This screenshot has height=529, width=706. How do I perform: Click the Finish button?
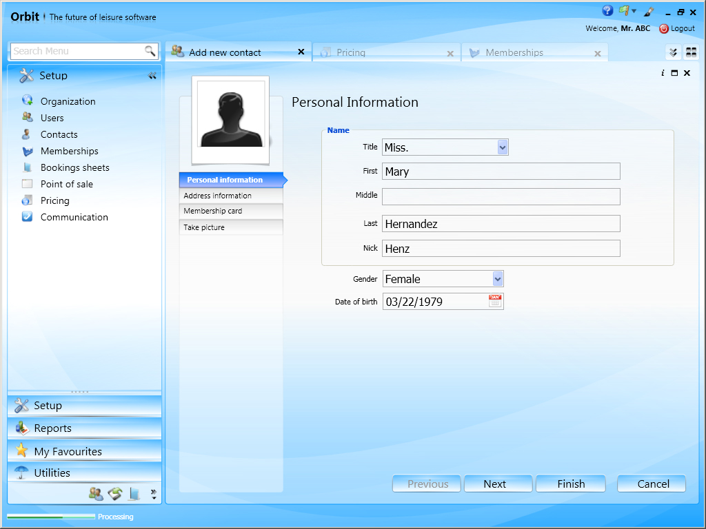[570, 484]
